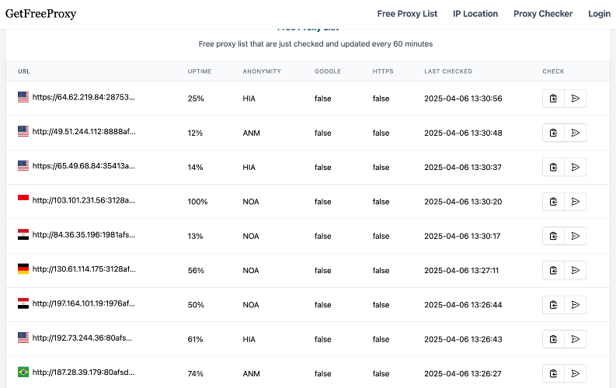Click the 'updated every 60 minutes' subtitle
This screenshot has height=388, width=616.
click(x=315, y=44)
